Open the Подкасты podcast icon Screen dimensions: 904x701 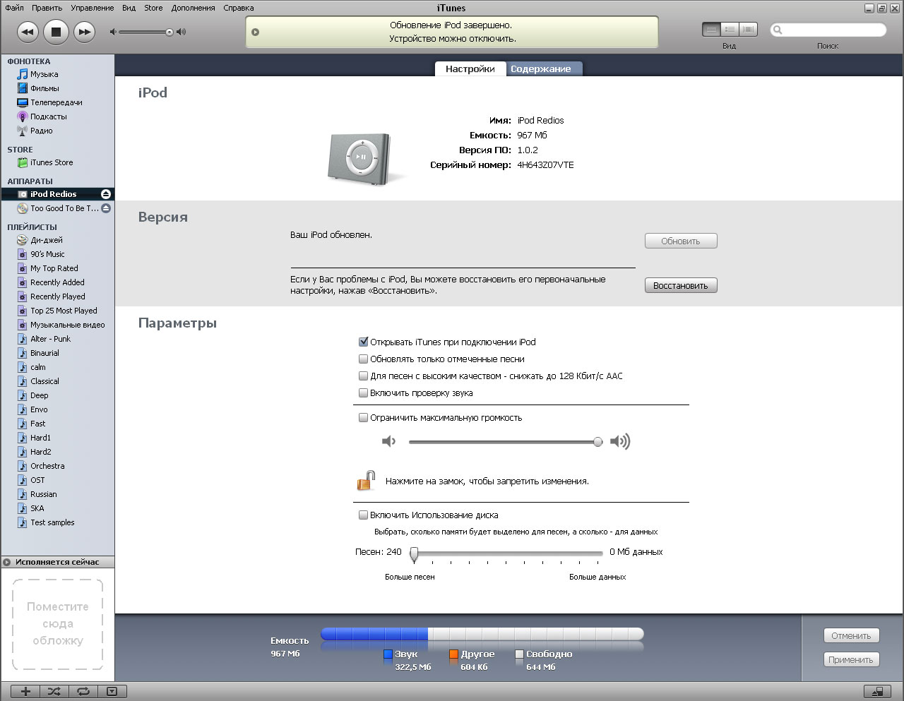tap(23, 116)
